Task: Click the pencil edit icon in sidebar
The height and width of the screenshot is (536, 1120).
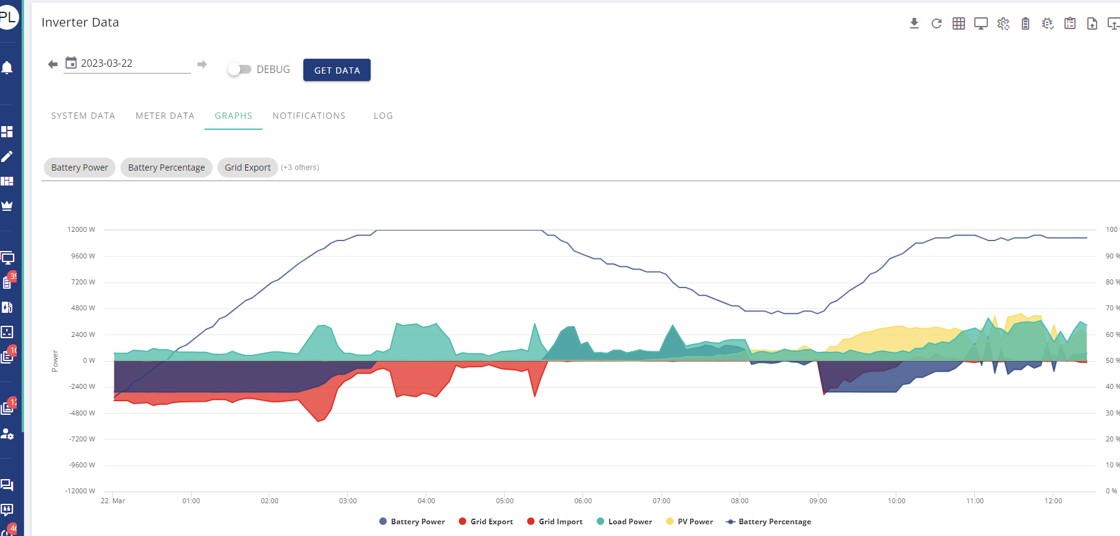Action: coord(7,156)
